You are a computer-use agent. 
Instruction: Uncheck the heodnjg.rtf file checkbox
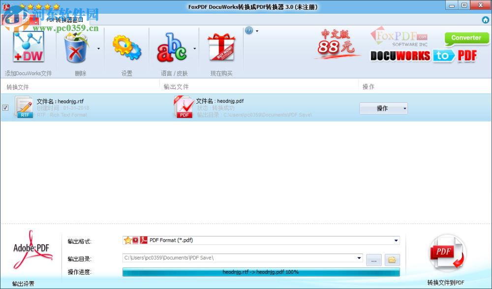[x=5, y=107]
